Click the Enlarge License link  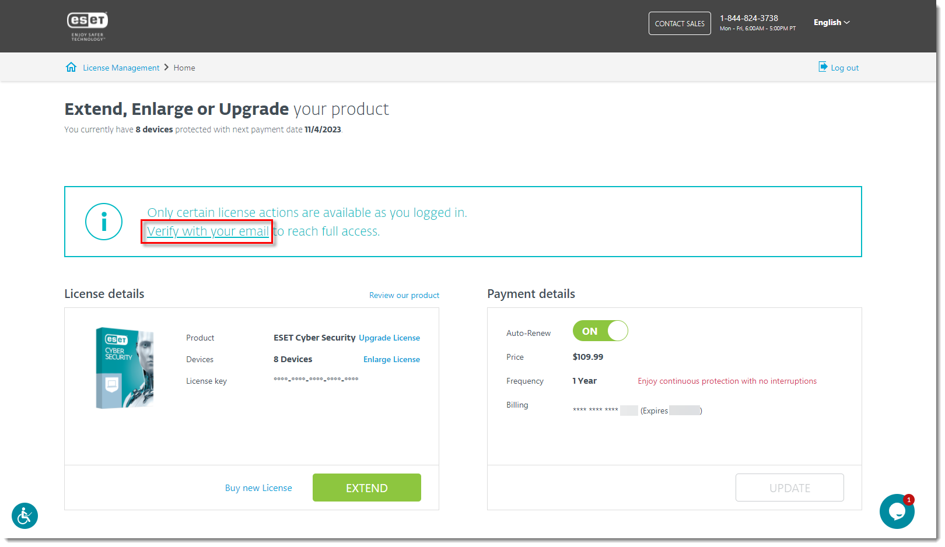pyautogui.click(x=391, y=359)
